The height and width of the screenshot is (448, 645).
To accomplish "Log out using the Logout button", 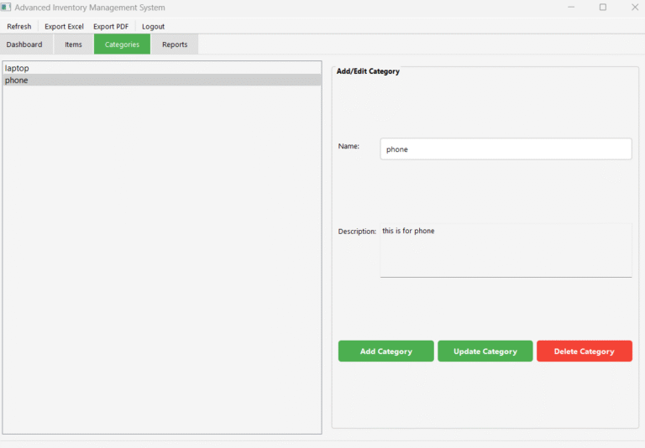I will tap(153, 27).
